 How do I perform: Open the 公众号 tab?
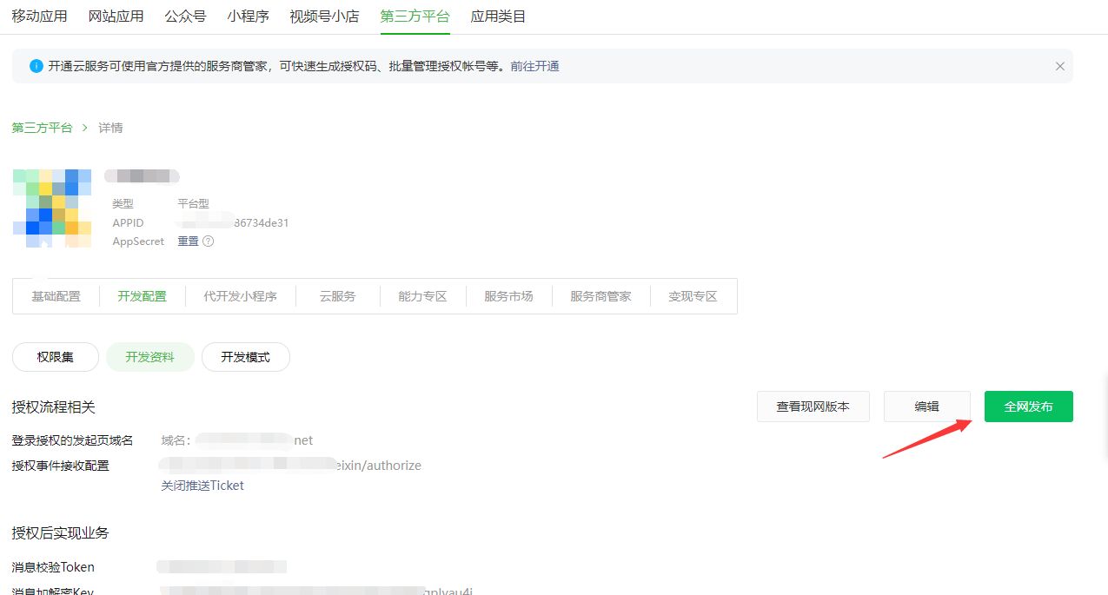tap(185, 17)
